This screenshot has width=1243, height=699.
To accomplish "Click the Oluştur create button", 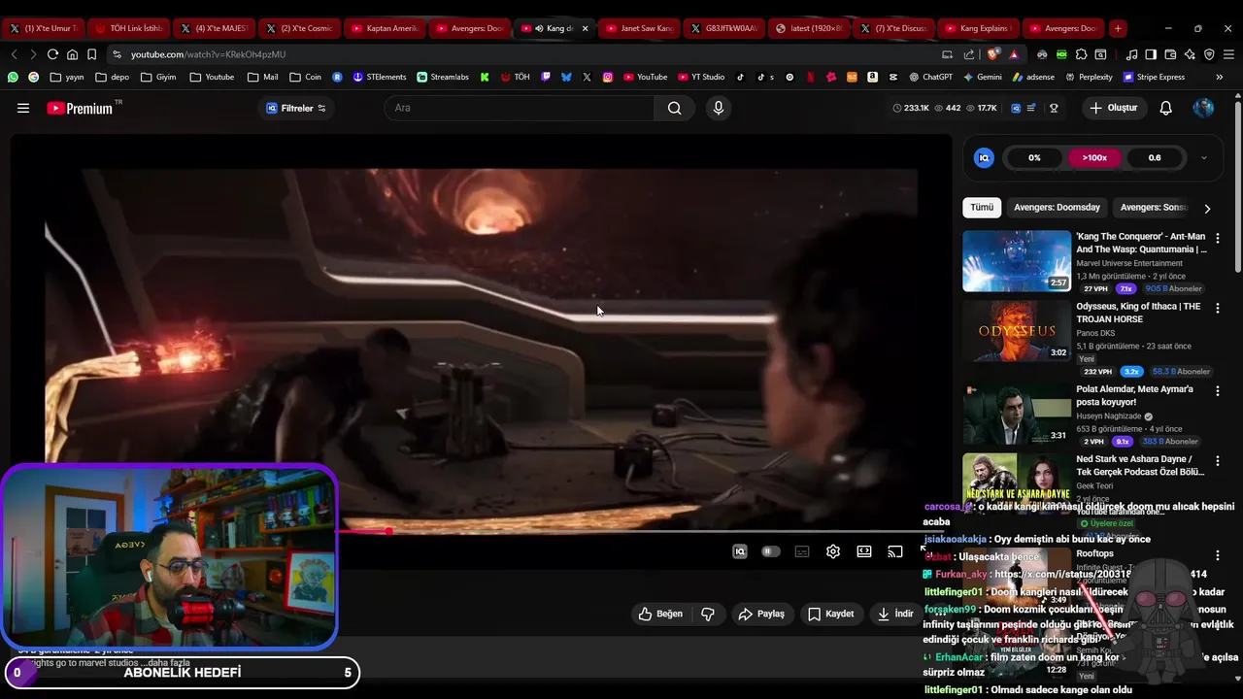I will pyautogui.click(x=1113, y=108).
